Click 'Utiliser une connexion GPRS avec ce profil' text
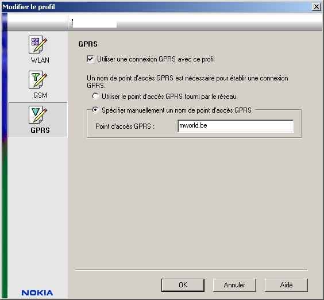 (x=156, y=59)
